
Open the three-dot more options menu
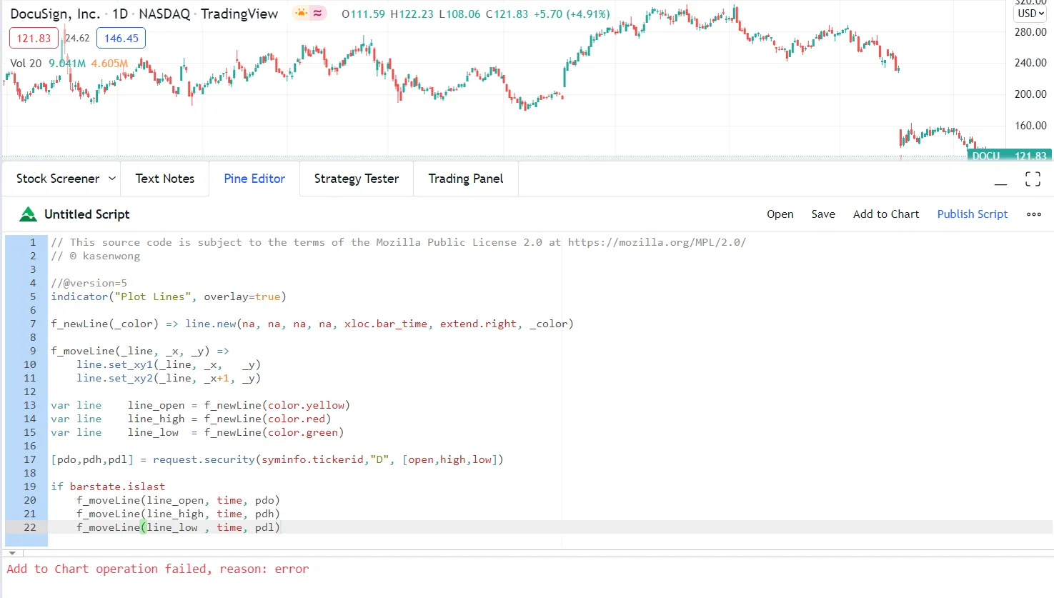pyautogui.click(x=1034, y=214)
